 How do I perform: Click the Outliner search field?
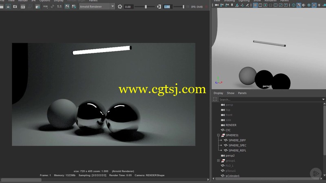coord(270,100)
